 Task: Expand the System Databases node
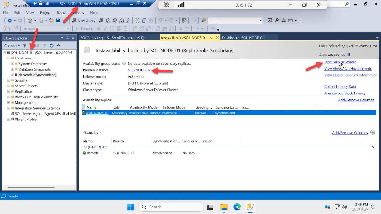(x=12, y=64)
